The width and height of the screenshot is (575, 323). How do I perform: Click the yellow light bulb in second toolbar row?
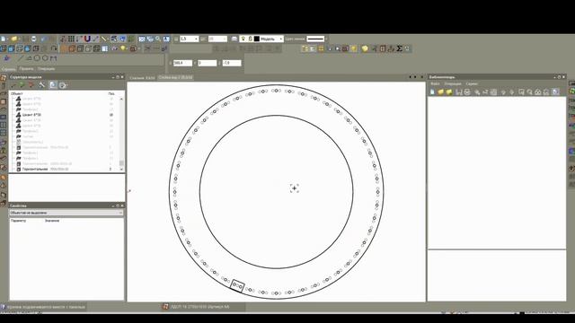coord(123,48)
